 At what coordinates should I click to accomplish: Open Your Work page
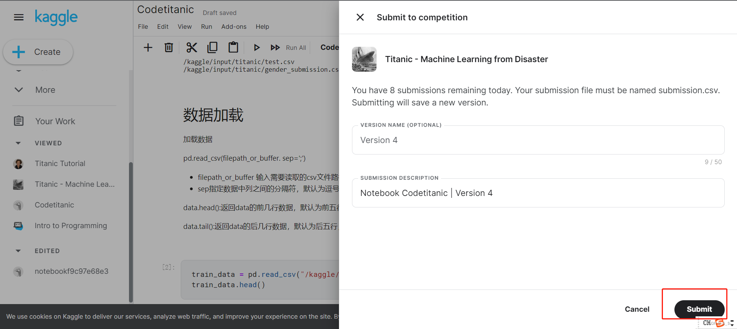point(55,121)
